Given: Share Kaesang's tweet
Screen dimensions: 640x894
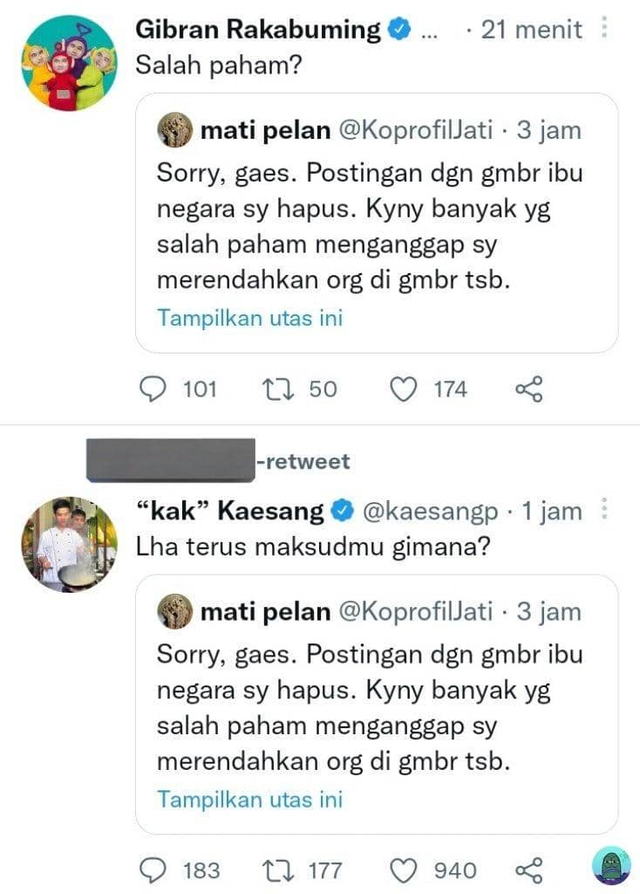Looking at the screenshot, I should [529, 870].
